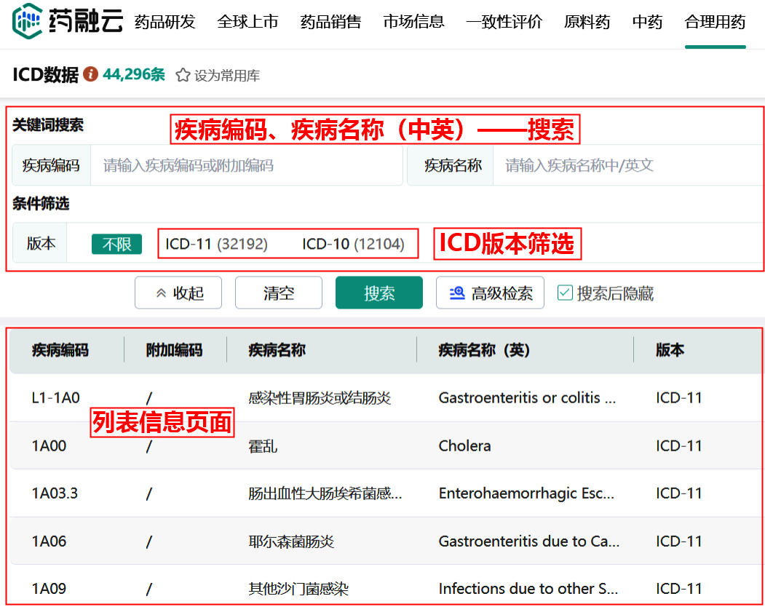Click the advanced search magnifier icon

(x=457, y=293)
